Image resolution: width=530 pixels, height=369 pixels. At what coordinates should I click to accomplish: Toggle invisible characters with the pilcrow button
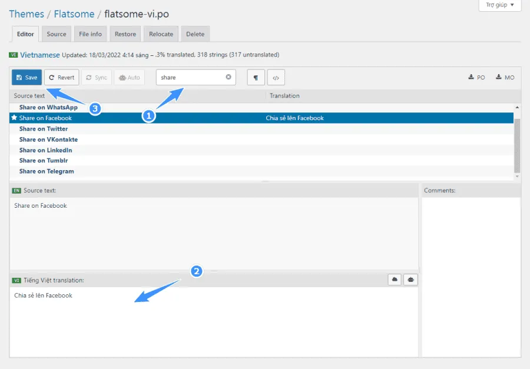(255, 78)
